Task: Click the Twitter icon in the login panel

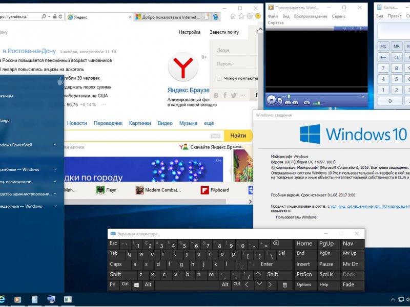Action: (234, 95)
